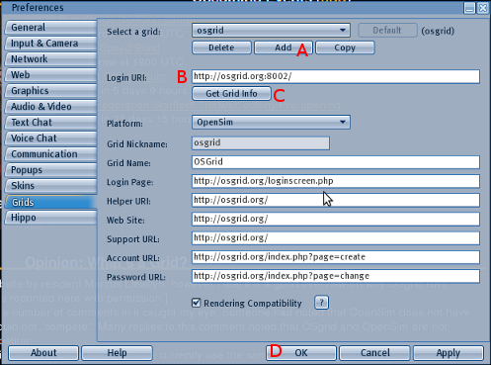491x365 pixels.
Task: Minimize the Preferences window
Action: click(469, 8)
